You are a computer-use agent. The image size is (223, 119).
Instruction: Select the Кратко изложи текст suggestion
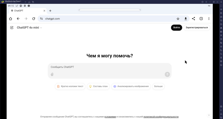[70, 86]
